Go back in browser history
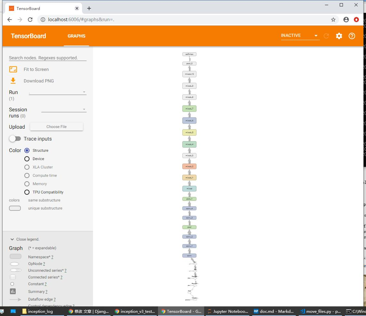Viewport: 366px width, 316px height. pyautogui.click(x=10, y=20)
